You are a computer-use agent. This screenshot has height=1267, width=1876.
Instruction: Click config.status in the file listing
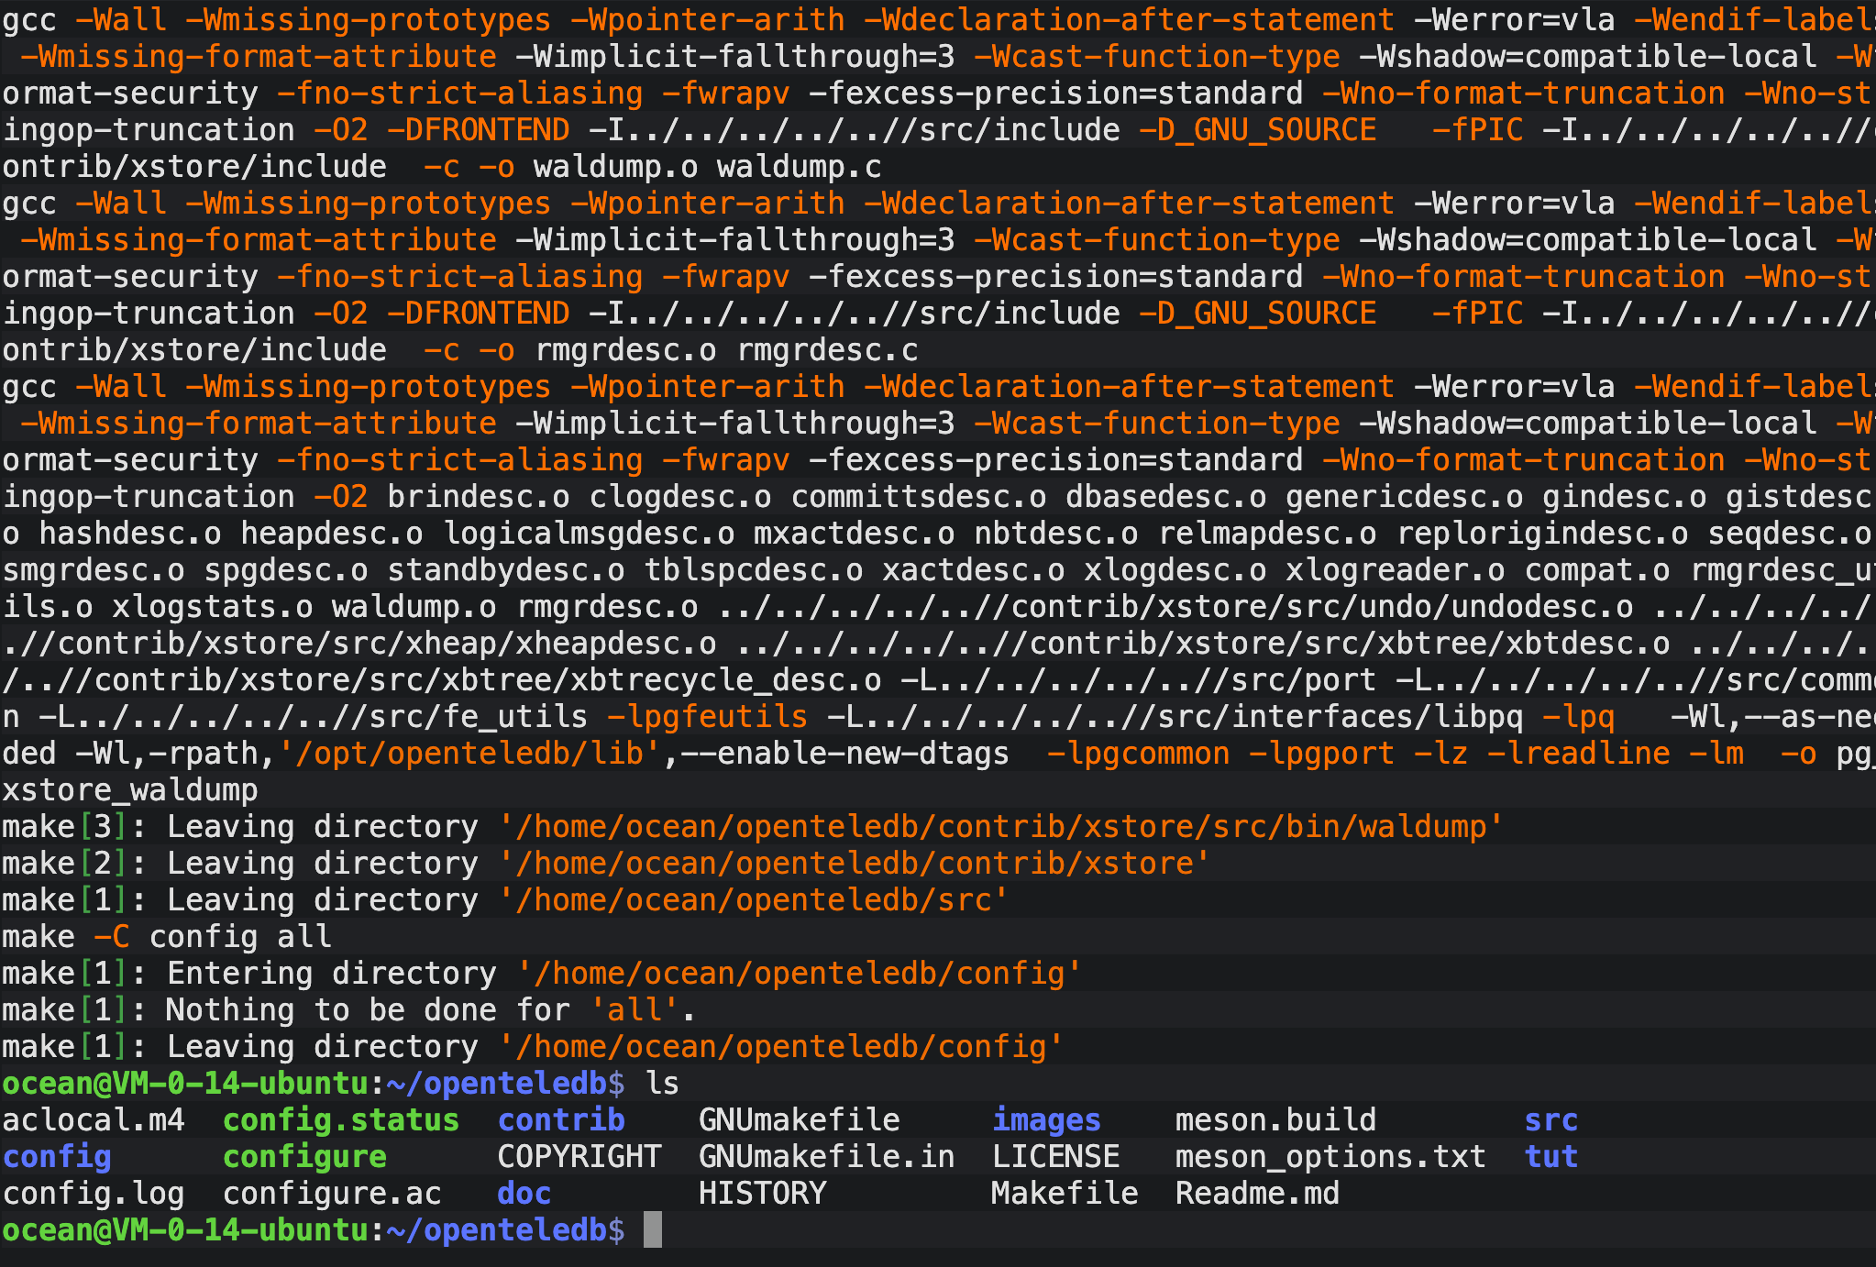point(340,1119)
